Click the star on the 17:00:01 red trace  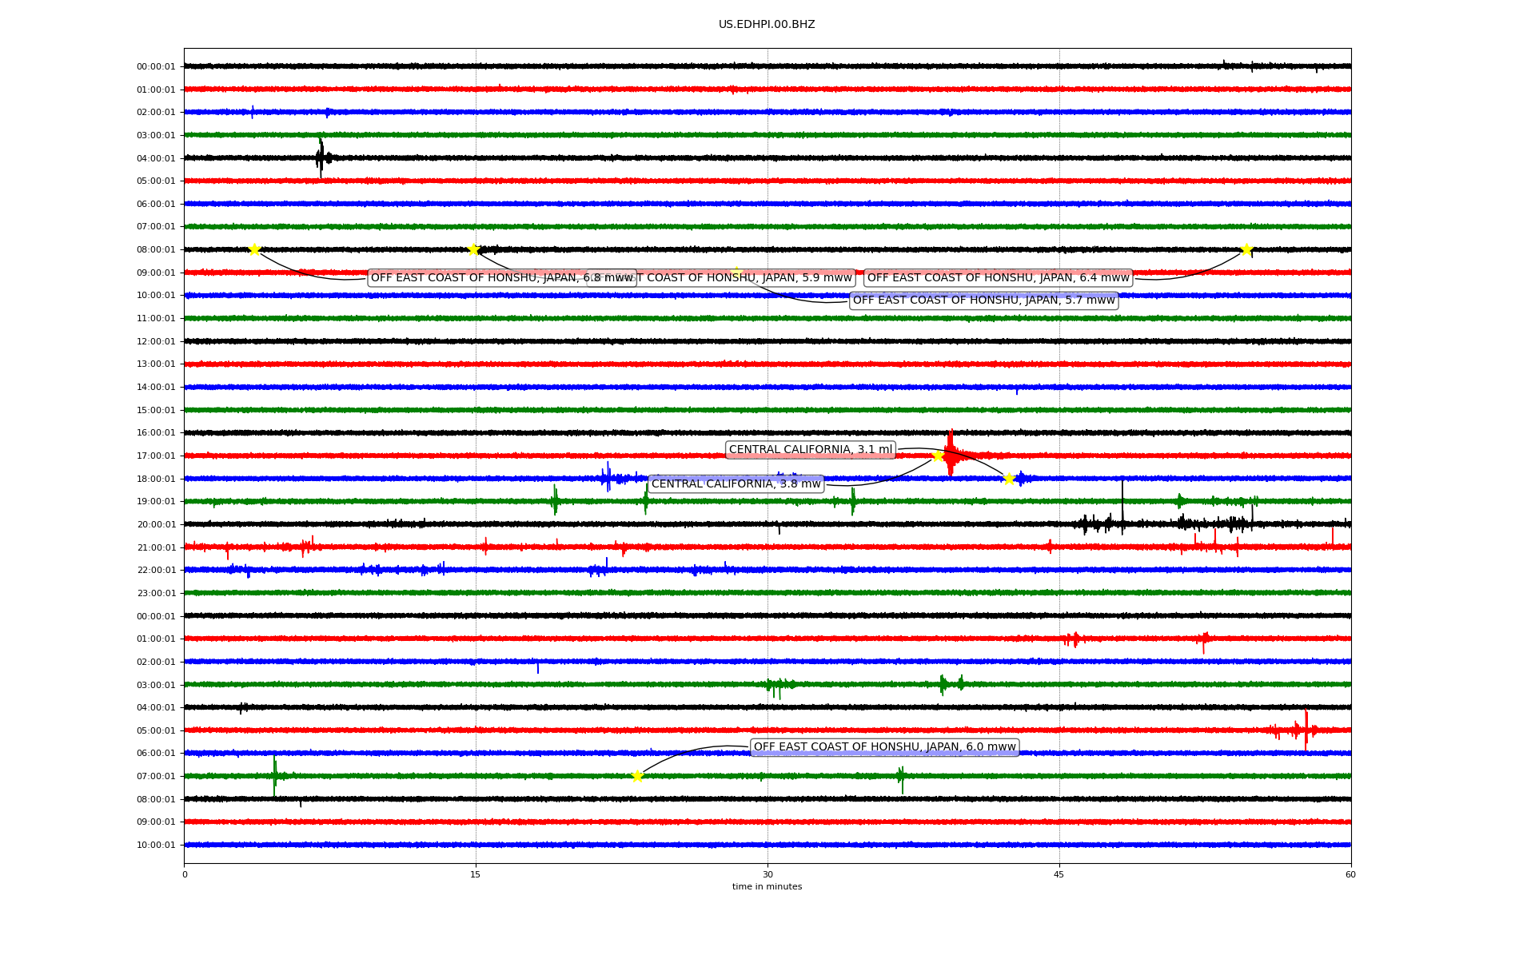[938, 456]
